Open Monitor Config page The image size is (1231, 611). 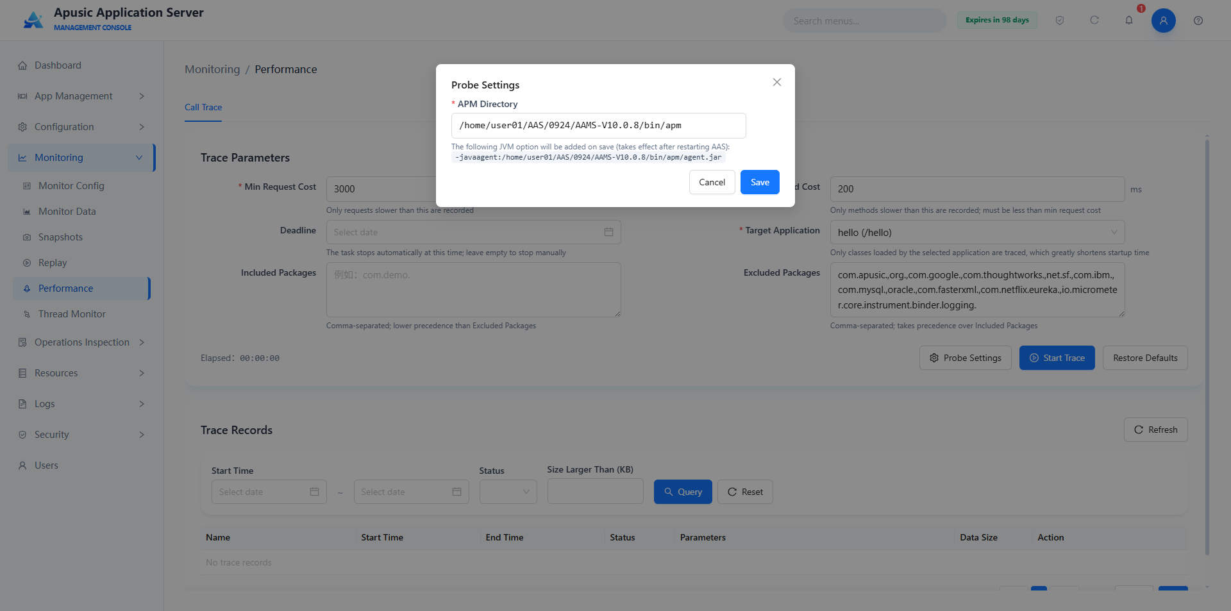[x=81, y=186]
